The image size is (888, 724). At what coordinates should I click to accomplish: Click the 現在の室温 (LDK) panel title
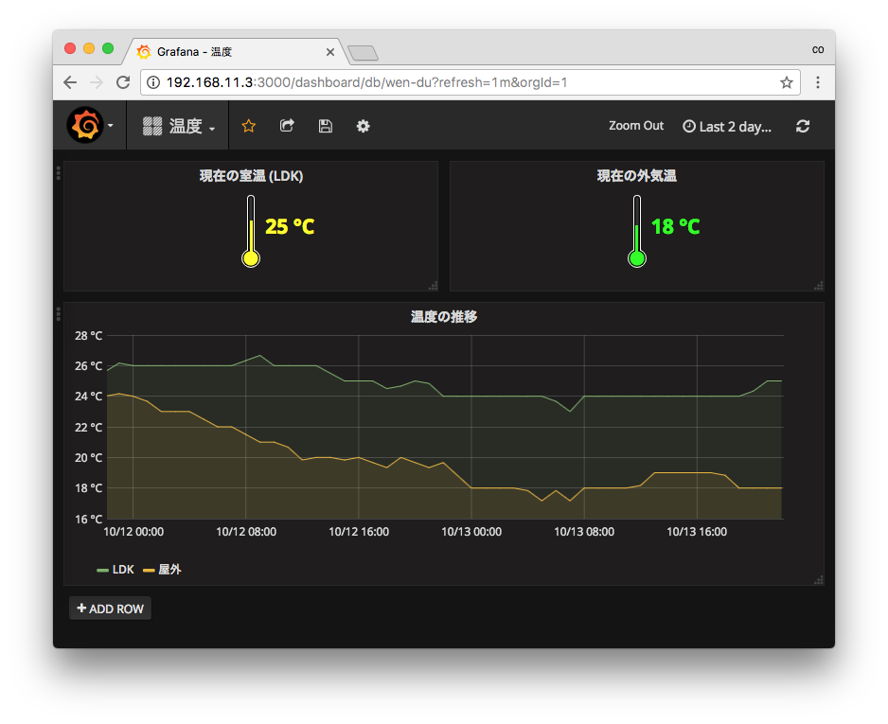coord(251,176)
